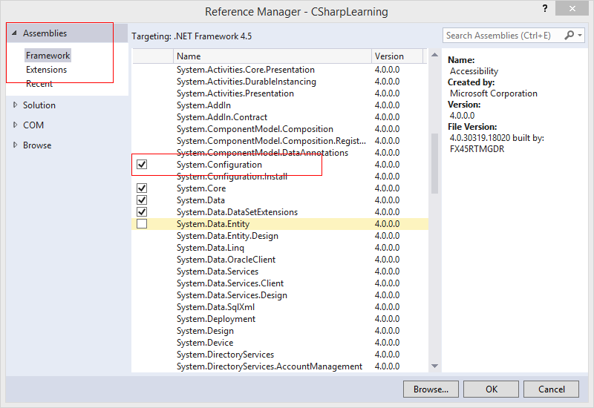Expand the Solution section

15,105
